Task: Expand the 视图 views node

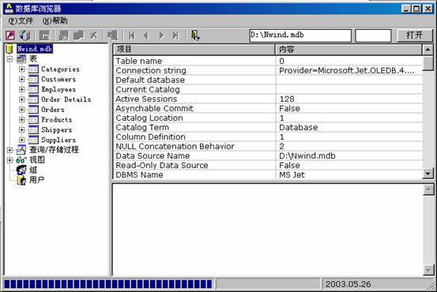Action: 9,160
